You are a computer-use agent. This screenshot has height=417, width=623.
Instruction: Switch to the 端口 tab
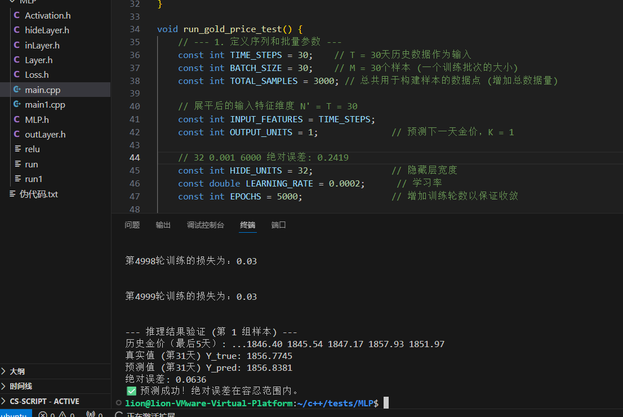(x=278, y=224)
